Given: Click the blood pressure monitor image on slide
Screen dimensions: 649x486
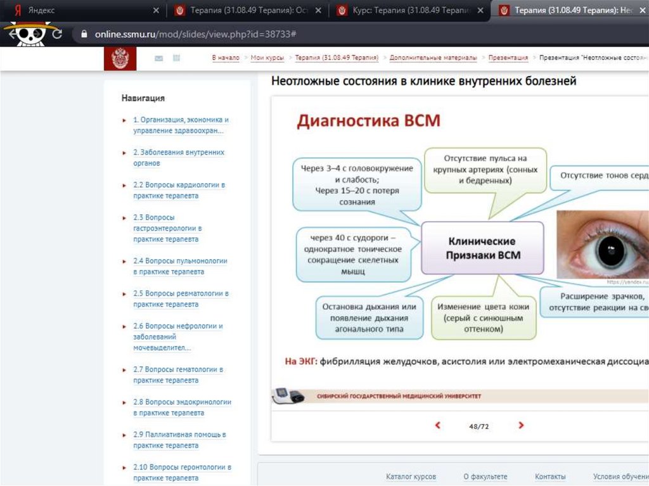Looking at the screenshot, I should 288,396.
